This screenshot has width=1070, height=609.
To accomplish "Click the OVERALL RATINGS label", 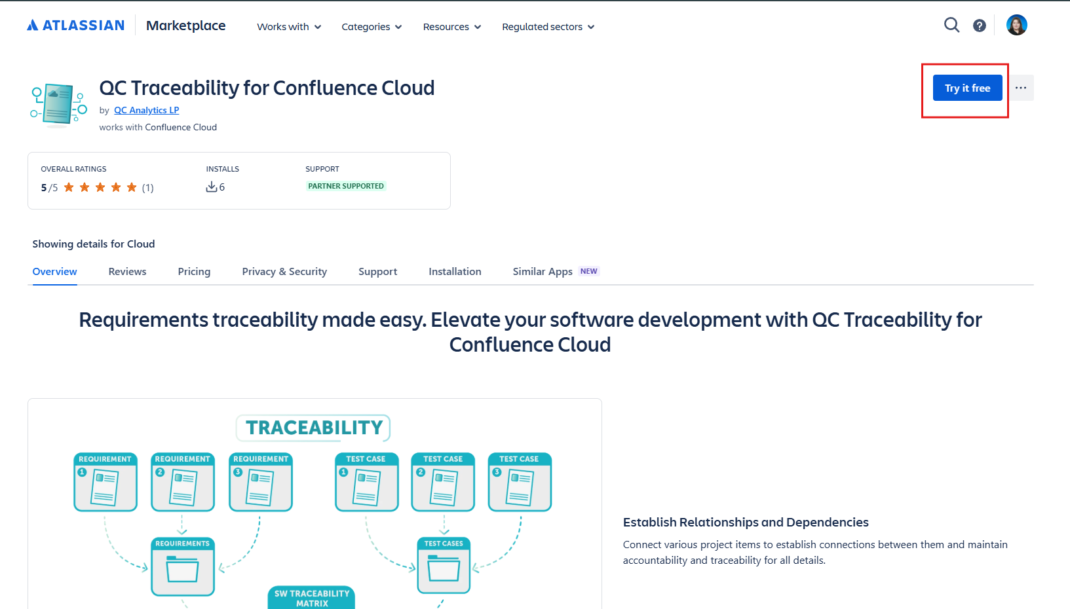I will [73, 169].
